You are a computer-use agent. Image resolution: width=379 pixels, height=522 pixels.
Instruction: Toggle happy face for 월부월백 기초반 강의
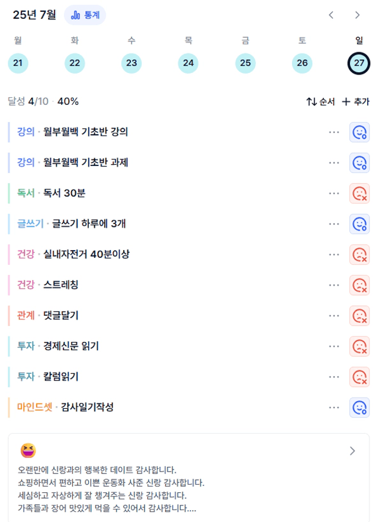tap(359, 132)
